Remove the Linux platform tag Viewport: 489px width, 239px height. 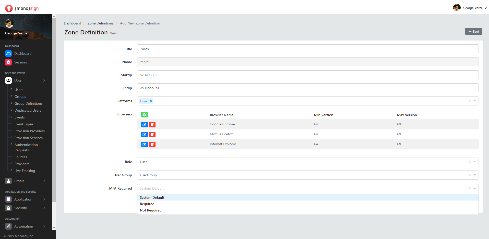click(x=151, y=101)
